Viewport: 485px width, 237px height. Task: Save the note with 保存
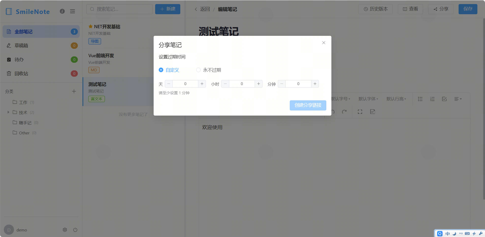pos(468,9)
